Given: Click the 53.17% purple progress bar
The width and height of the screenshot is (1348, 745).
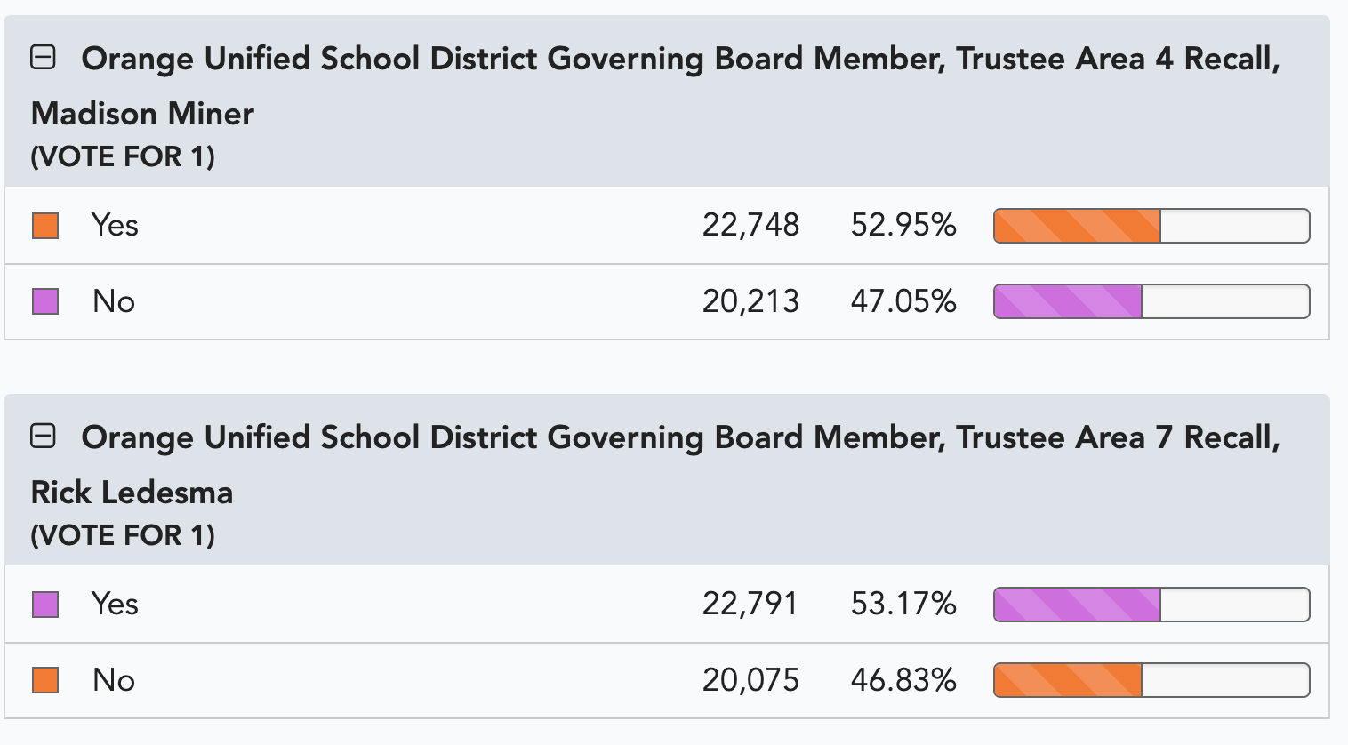Looking at the screenshot, I should [1151, 605].
